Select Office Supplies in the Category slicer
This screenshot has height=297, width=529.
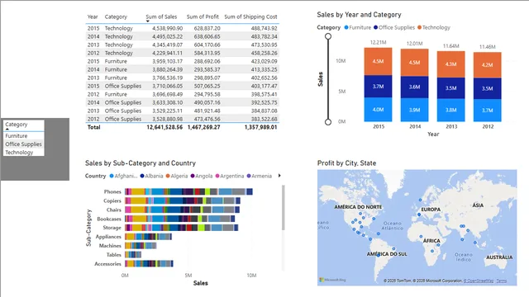(24, 144)
